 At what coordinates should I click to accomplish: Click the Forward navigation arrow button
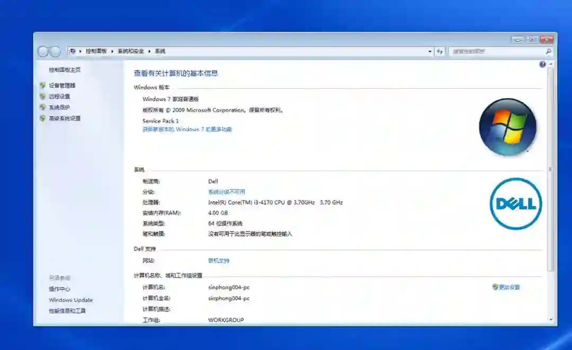[x=55, y=52]
